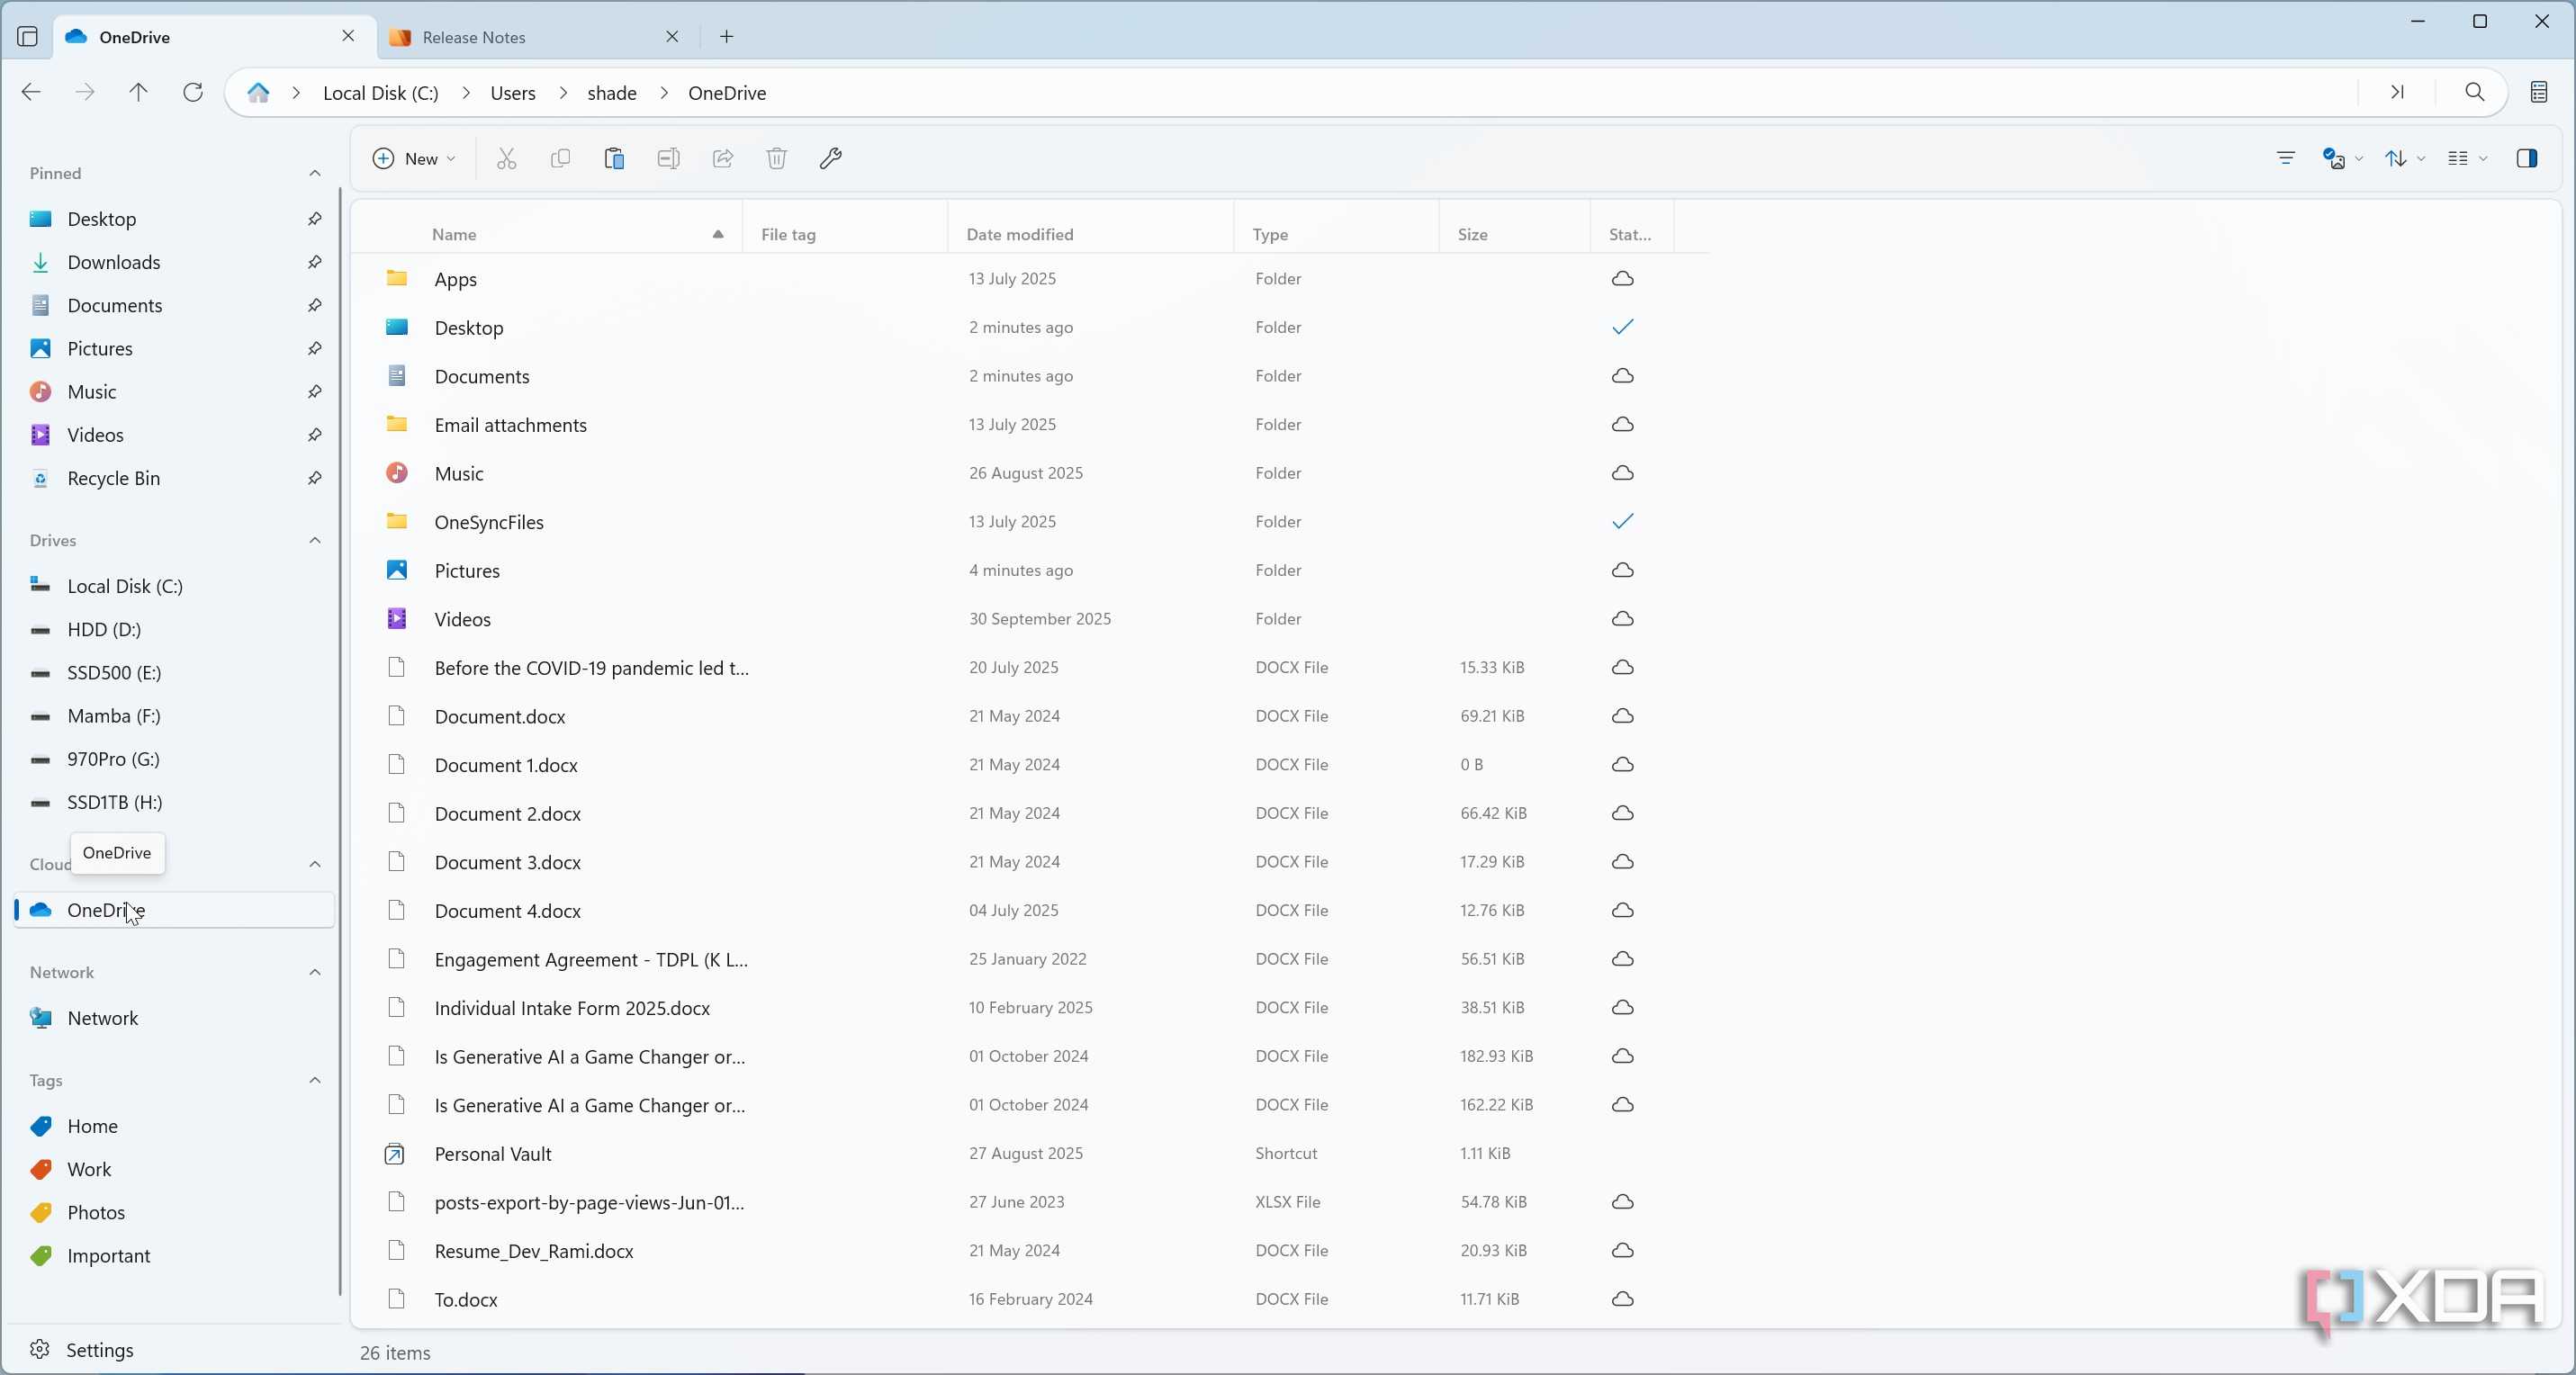This screenshot has width=2576, height=1375.
Task: Select the Personal Vault shortcut
Action: tap(1030, 1154)
